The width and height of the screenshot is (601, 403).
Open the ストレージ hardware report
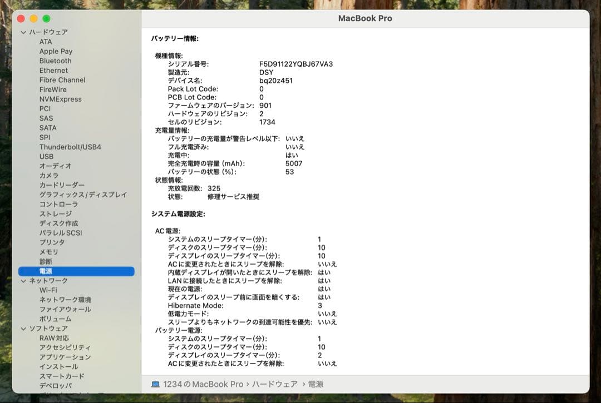tap(54, 213)
